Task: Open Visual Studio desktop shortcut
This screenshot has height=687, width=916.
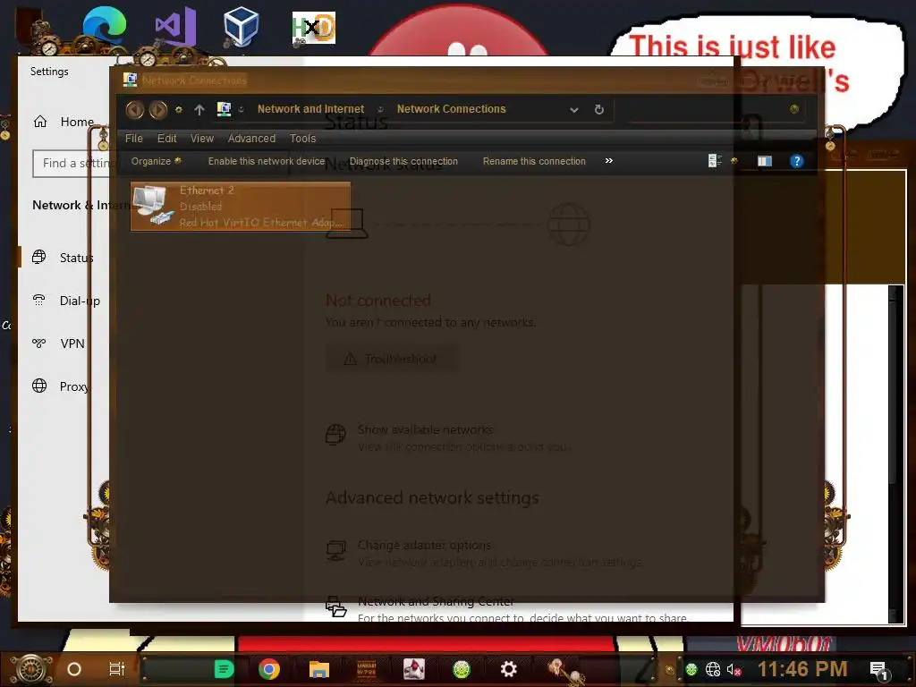Action: click(174, 26)
